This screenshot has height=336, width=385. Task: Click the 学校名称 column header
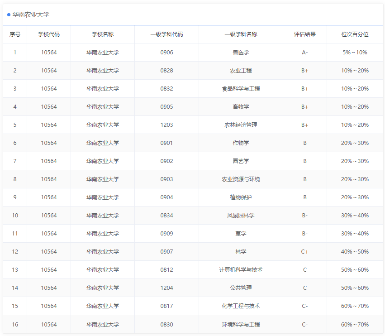point(103,34)
